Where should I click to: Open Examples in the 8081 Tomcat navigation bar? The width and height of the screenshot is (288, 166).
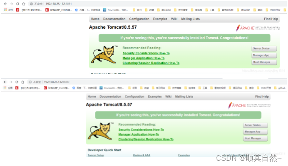click(160, 19)
